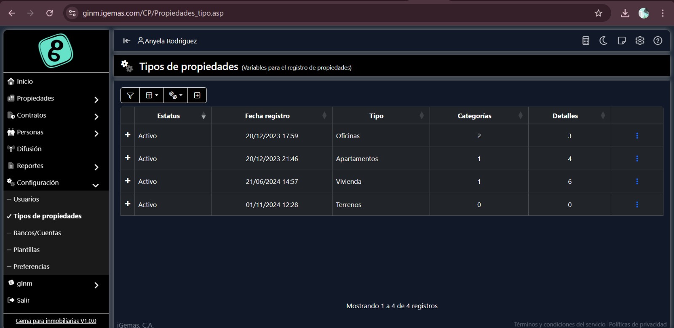Image resolution: width=674 pixels, height=328 pixels.
Task: Open Políticas de privacidad link
Action: (637, 324)
